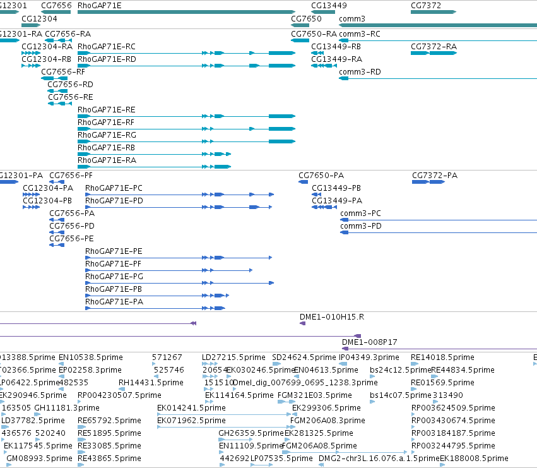Image resolution: width=537 pixels, height=468 pixels.
Task: Select clone DME1-010H15.R
Action: (302, 323)
